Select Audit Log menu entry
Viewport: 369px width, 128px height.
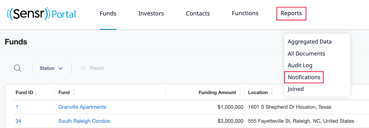[300, 65]
